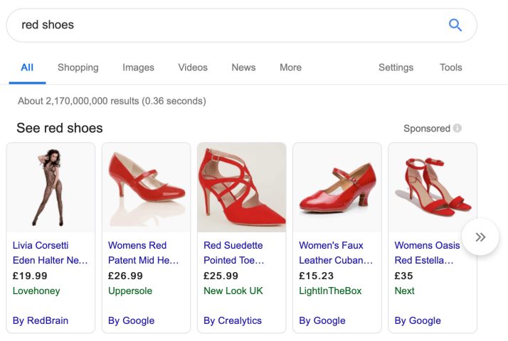508x341 pixels.
Task: Switch to the Images tab
Action: coord(138,67)
